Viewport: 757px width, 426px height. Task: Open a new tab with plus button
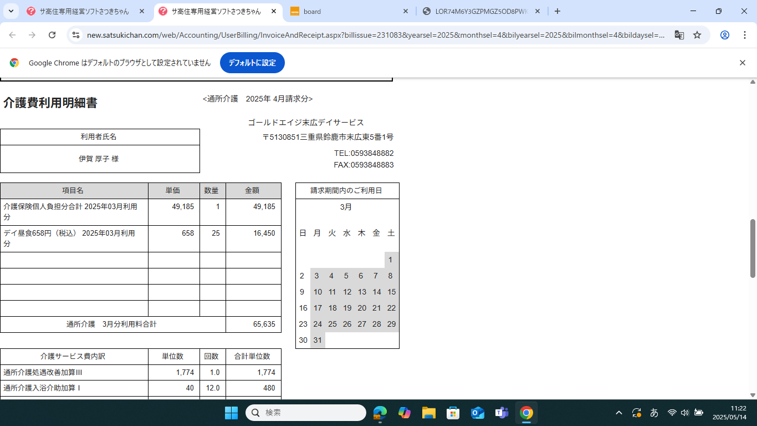tap(557, 11)
